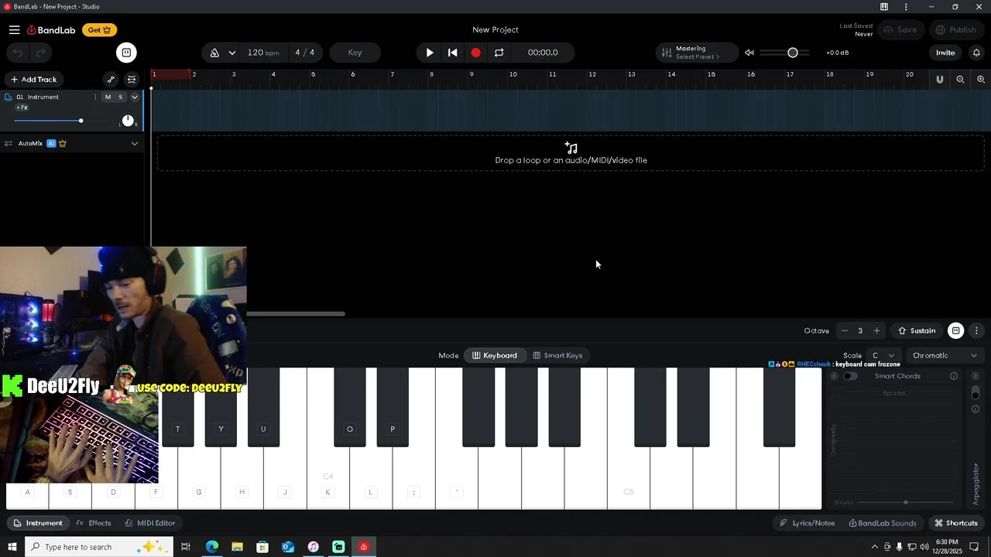Set the project Key
Viewport: 991px width, 557px height.
[355, 53]
